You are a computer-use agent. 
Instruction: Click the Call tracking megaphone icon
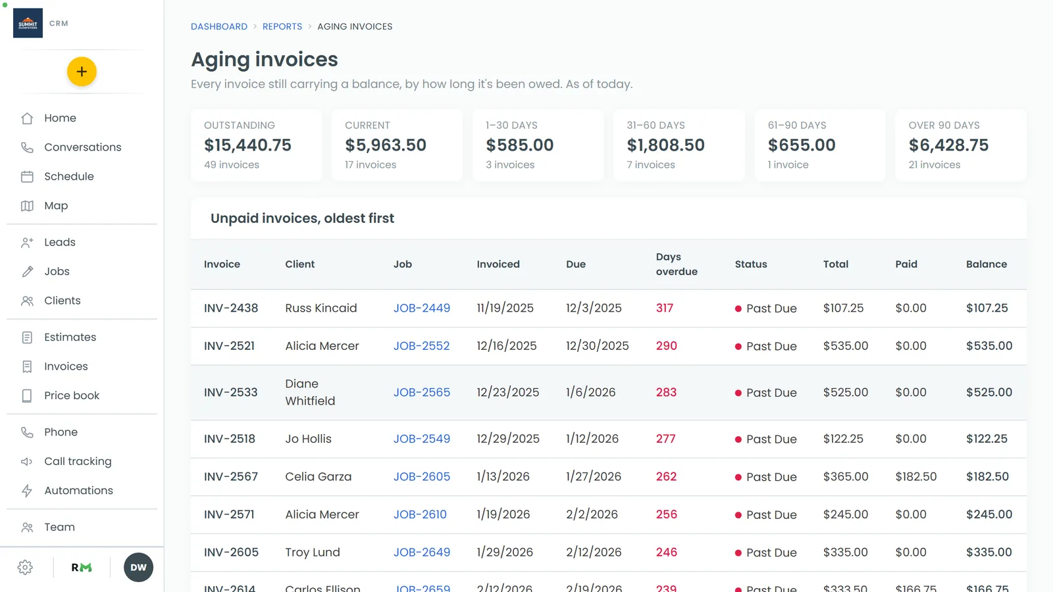coord(27,462)
